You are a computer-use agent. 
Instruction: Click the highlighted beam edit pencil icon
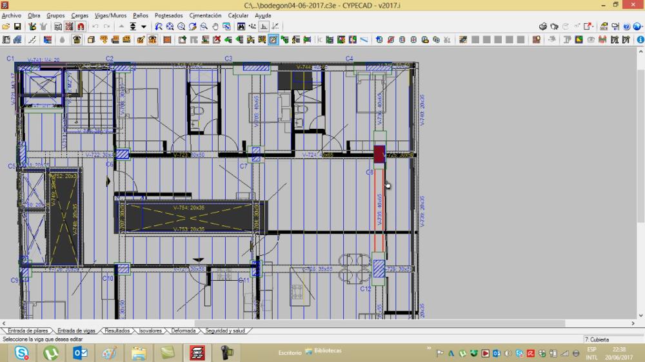point(273,40)
